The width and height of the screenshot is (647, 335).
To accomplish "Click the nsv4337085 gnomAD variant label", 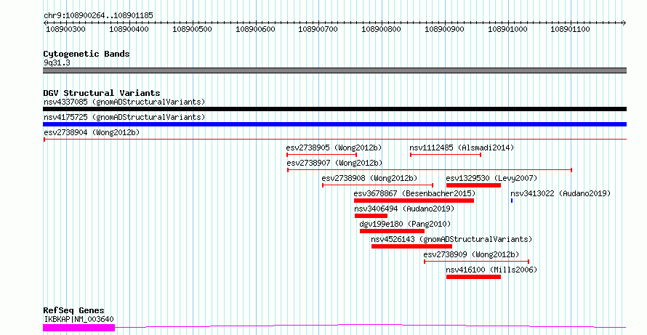I will click(124, 102).
